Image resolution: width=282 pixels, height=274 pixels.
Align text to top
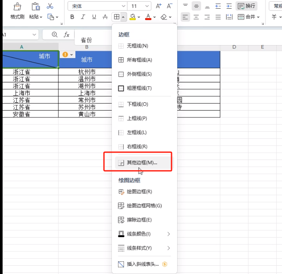(x=185, y=6)
